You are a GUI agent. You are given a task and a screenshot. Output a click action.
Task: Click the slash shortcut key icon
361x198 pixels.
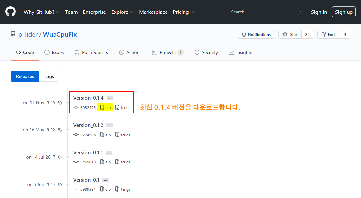coord(300,12)
